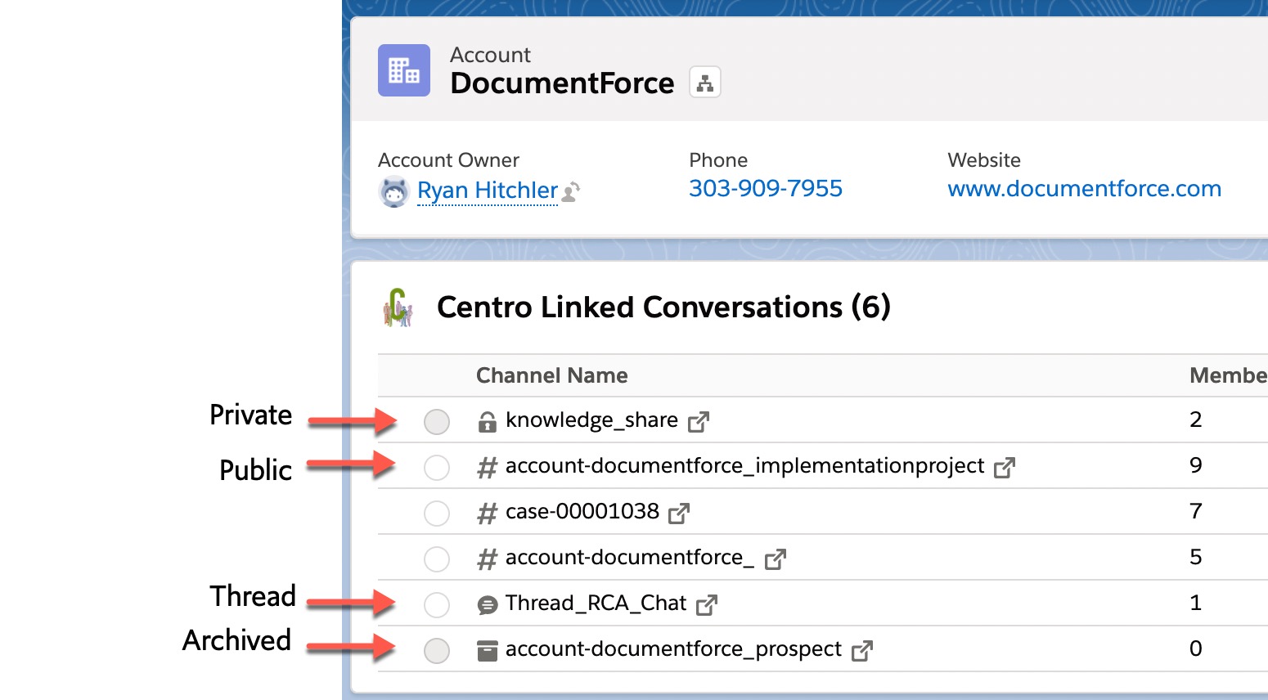The width and height of the screenshot is (1268, 700).
Task: Open account-documentforce_ external link icon
Action: click(x=776, y=559)
